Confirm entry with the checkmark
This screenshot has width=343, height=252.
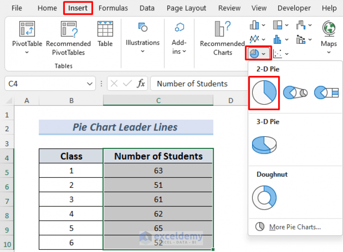[x=127, y=84]
